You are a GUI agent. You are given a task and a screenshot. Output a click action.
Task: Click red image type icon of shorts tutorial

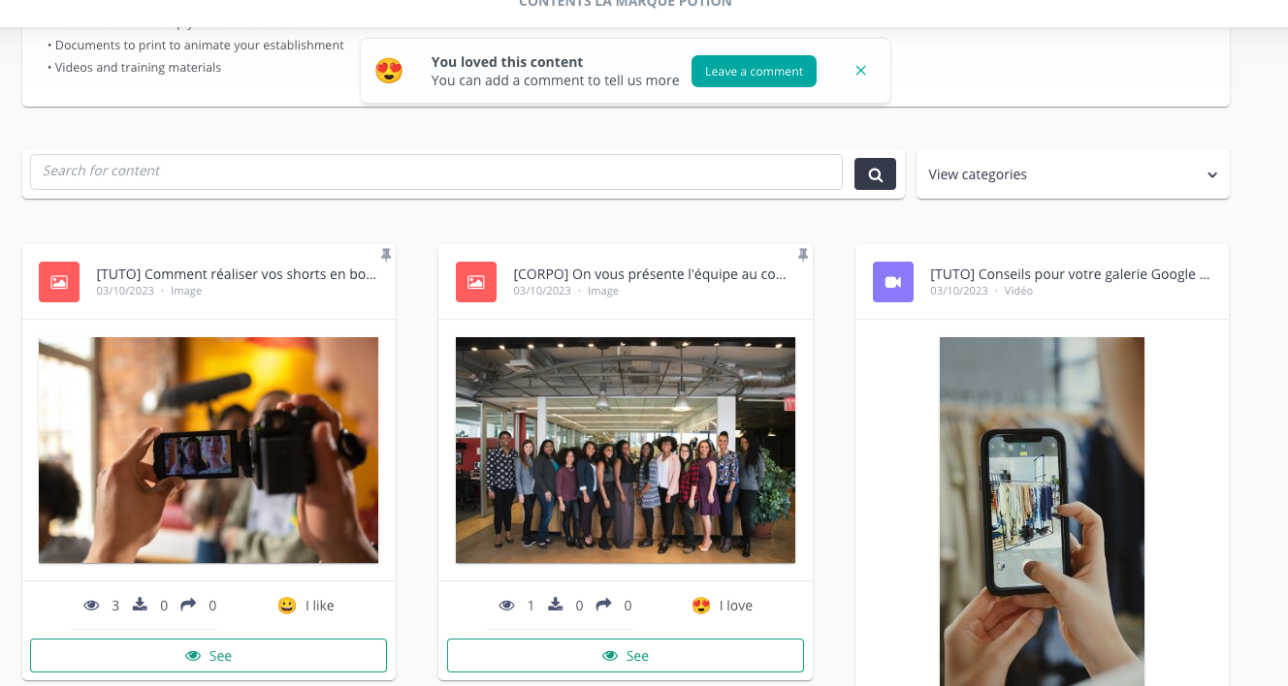(59, 282)
